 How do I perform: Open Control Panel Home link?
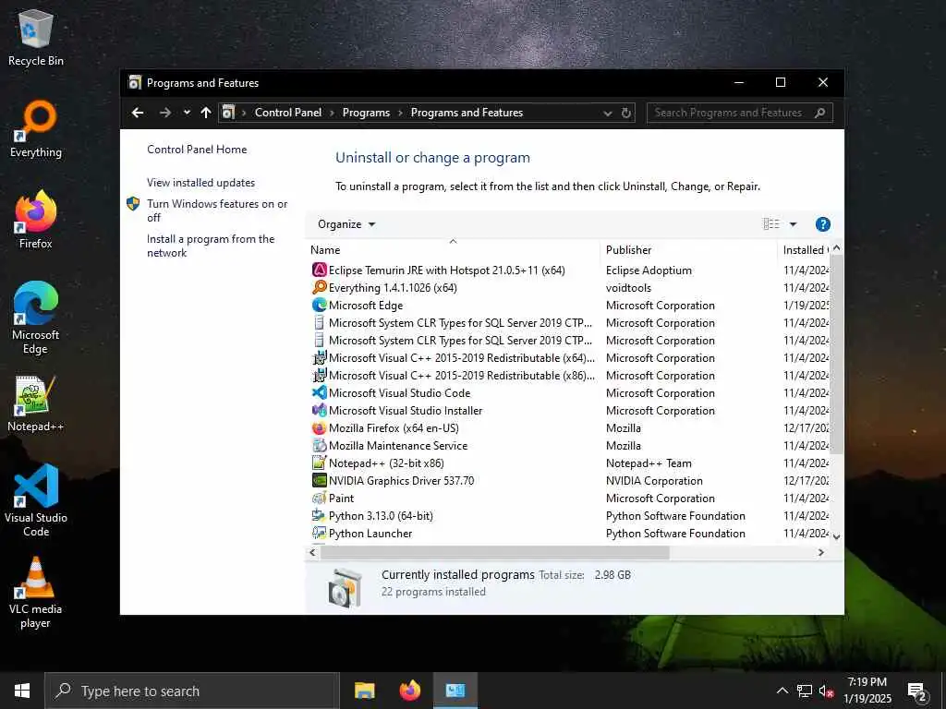[197, 150]
